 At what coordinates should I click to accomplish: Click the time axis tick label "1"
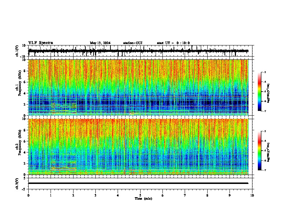(x=51, y=195)
